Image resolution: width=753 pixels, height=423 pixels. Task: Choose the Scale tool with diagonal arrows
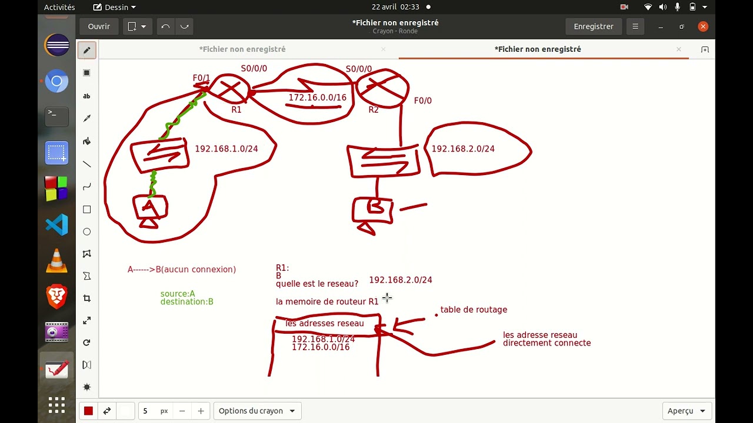click(x=87, y=321)
